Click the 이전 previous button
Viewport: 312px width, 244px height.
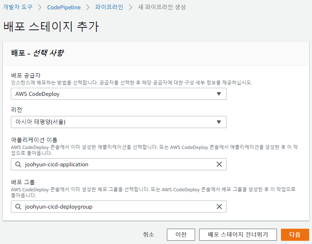pyautogui.click(x=181, y=235)
